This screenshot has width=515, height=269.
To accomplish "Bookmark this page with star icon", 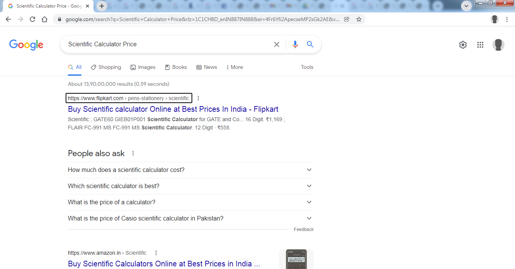I will pyautogui.click(x=359, y=19).
